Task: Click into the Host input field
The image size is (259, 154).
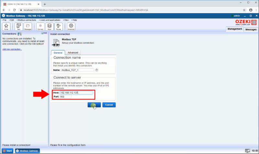Action: [x=76, y=93]
